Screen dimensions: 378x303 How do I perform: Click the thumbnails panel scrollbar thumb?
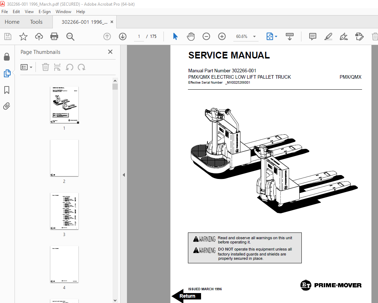coord(115,86)
